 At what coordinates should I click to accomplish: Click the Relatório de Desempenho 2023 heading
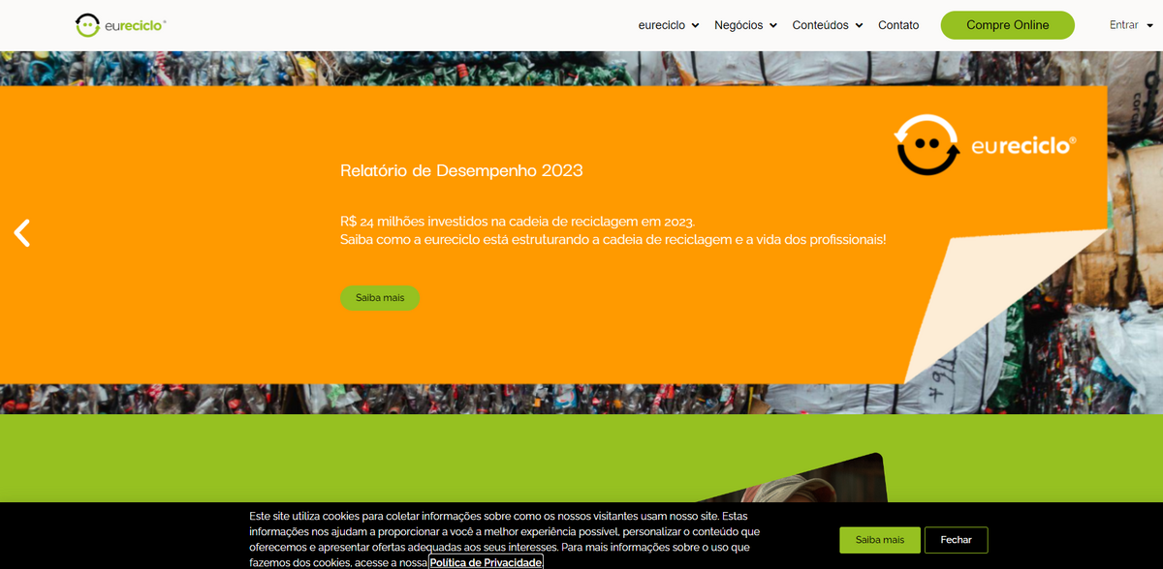pyautogui.click(x=461, y=170)
